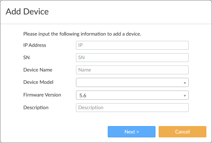Click the selected "5.6" firmware value

pos(83,95)
